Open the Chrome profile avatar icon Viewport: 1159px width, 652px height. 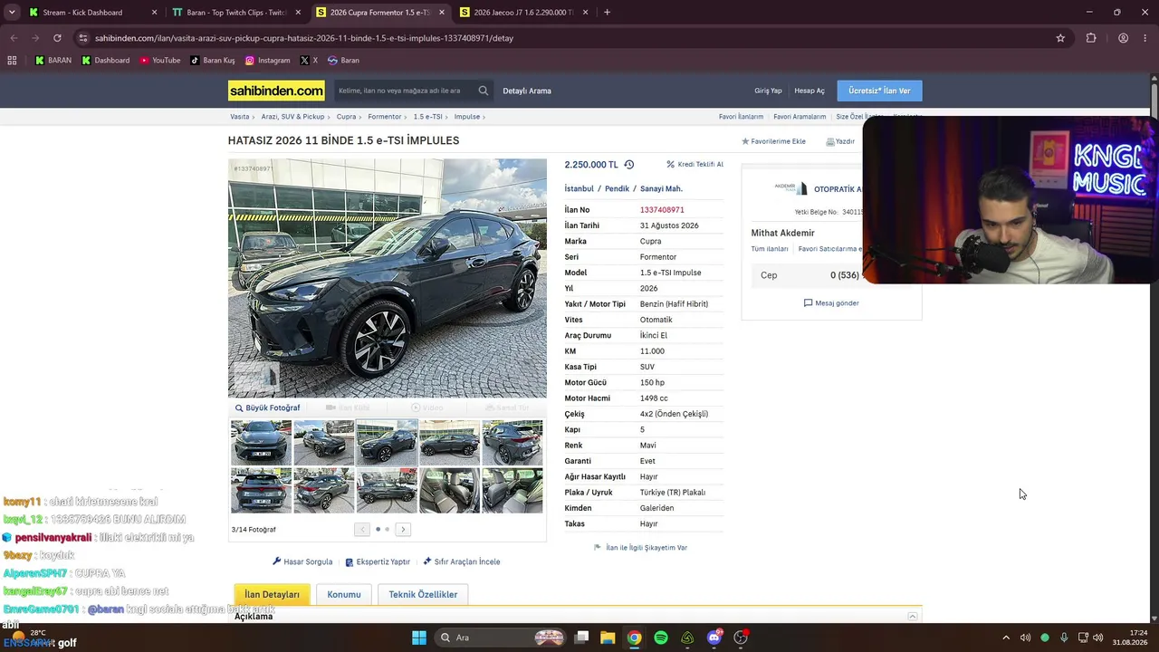[1123, 38]
